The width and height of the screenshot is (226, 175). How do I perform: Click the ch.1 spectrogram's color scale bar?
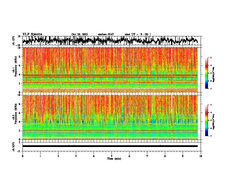point(207,73)
